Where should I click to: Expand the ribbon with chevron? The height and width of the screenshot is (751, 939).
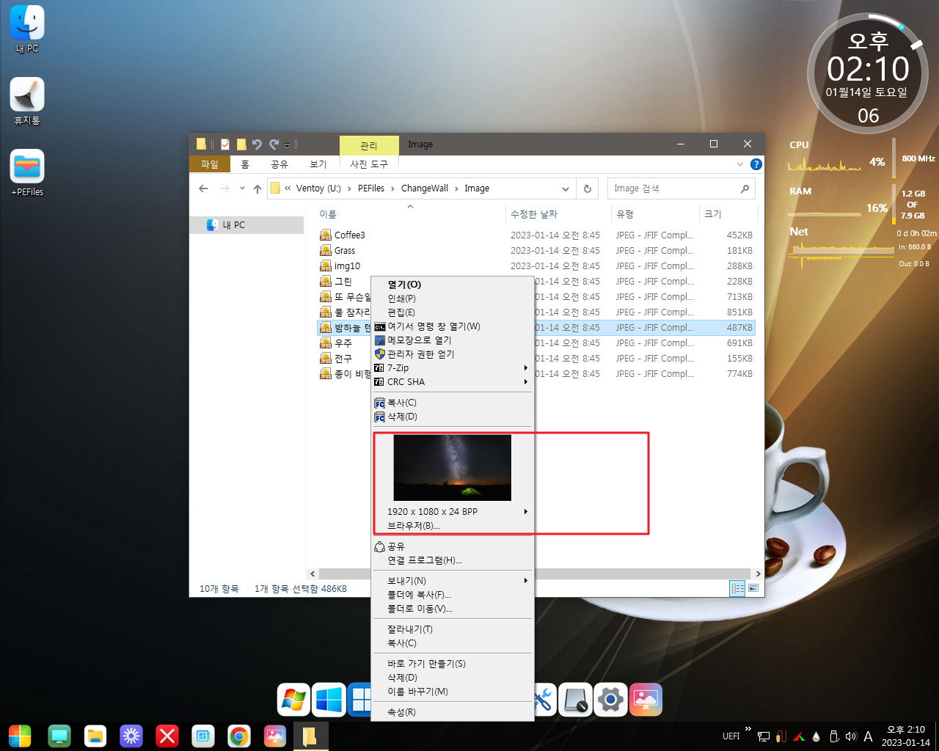[739, 164]
